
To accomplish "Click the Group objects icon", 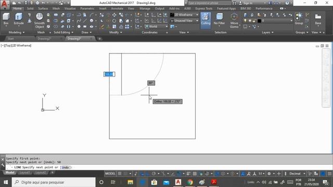I will 299,19.
